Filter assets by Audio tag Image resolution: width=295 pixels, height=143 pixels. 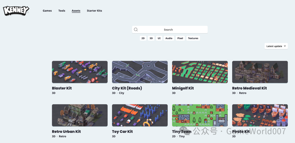click(x=169, y=38)
